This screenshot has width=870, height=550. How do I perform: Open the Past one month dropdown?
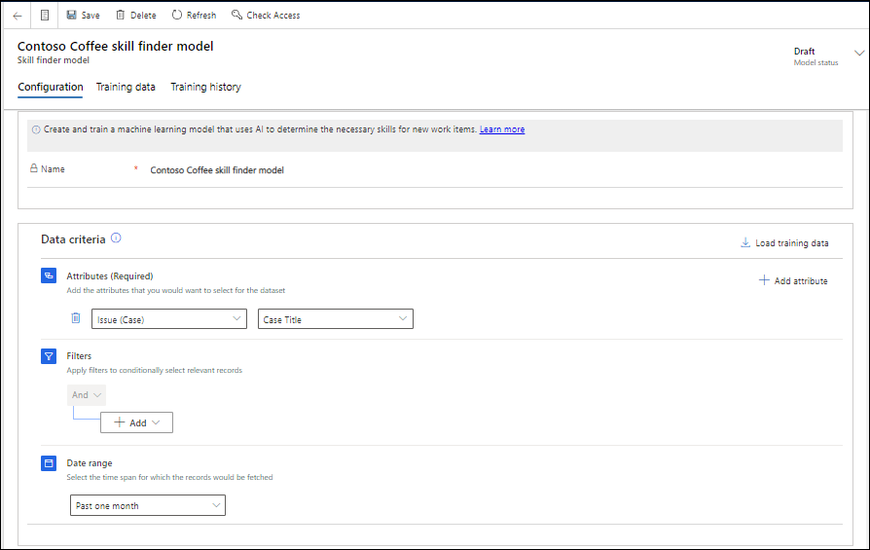148,505
